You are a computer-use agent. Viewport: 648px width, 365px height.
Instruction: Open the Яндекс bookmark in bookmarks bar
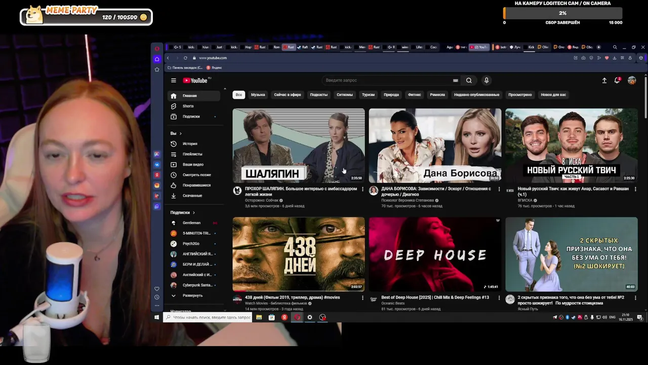click(214, 67)
